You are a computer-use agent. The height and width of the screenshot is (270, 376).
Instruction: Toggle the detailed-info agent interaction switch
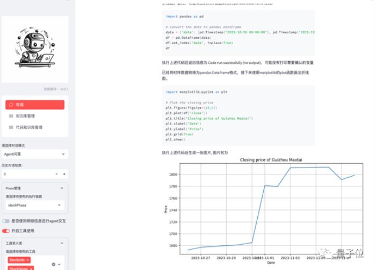pos(6,221)
